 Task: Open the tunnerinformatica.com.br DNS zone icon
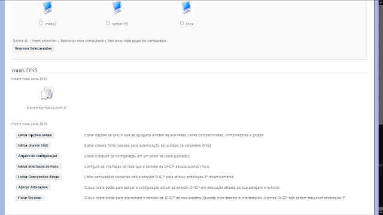[x=47, y=93]
